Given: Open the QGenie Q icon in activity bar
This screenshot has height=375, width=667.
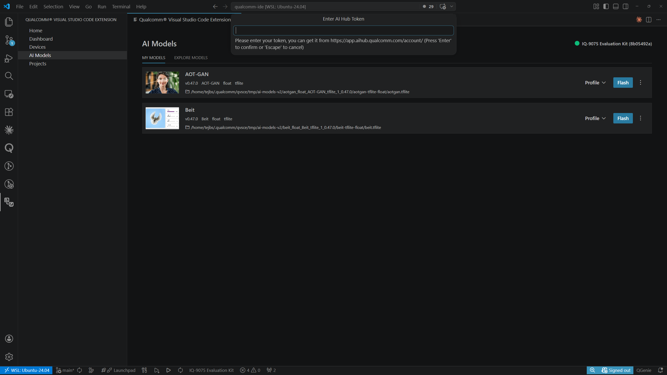Looking at the screenshot, I should tap(9, 148).
